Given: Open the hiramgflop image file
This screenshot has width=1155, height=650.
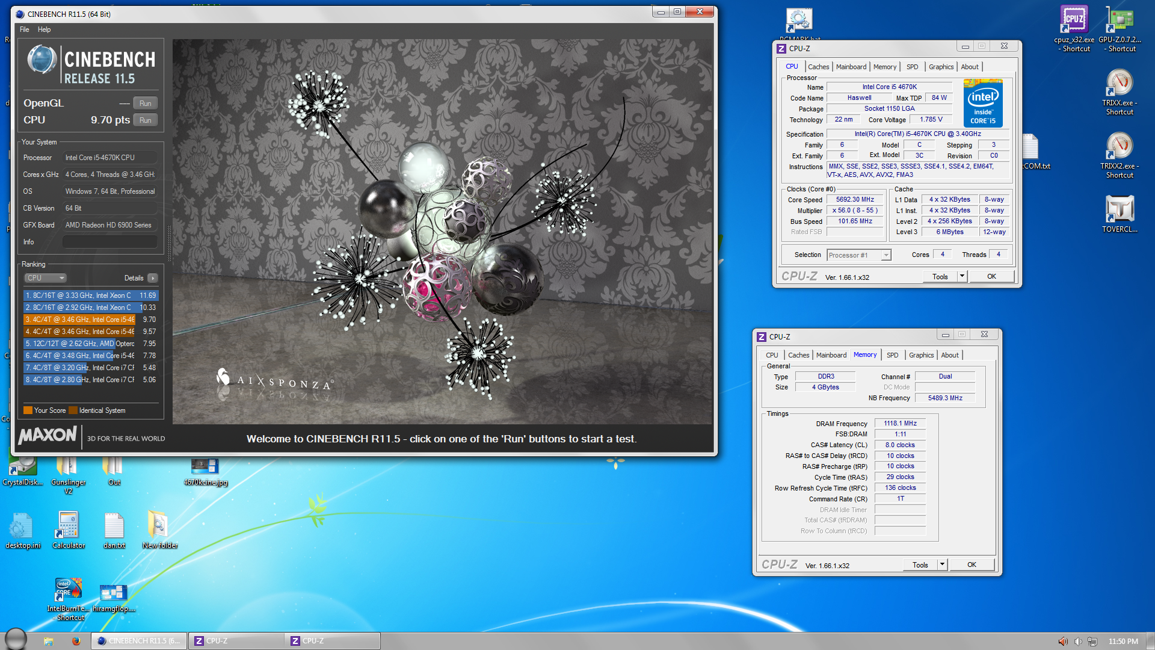Looking at the screenshot, I should tap(114, 593).
